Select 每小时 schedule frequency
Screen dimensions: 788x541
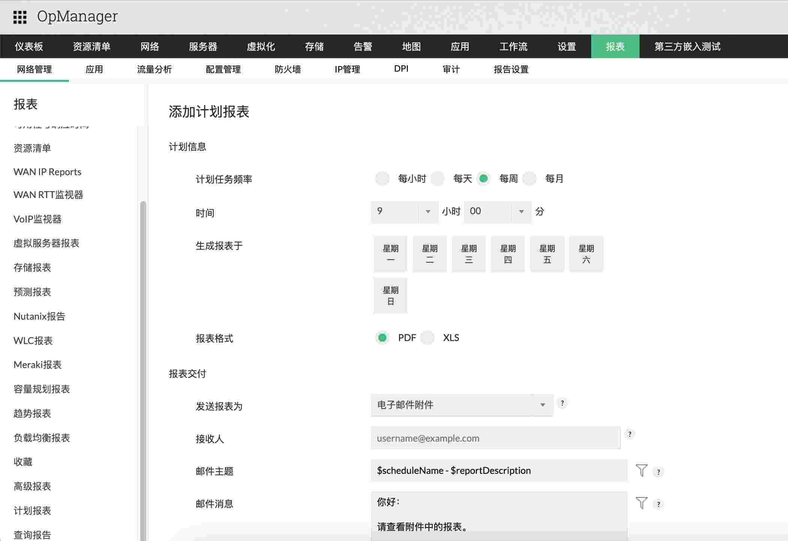tap(382, 179)
